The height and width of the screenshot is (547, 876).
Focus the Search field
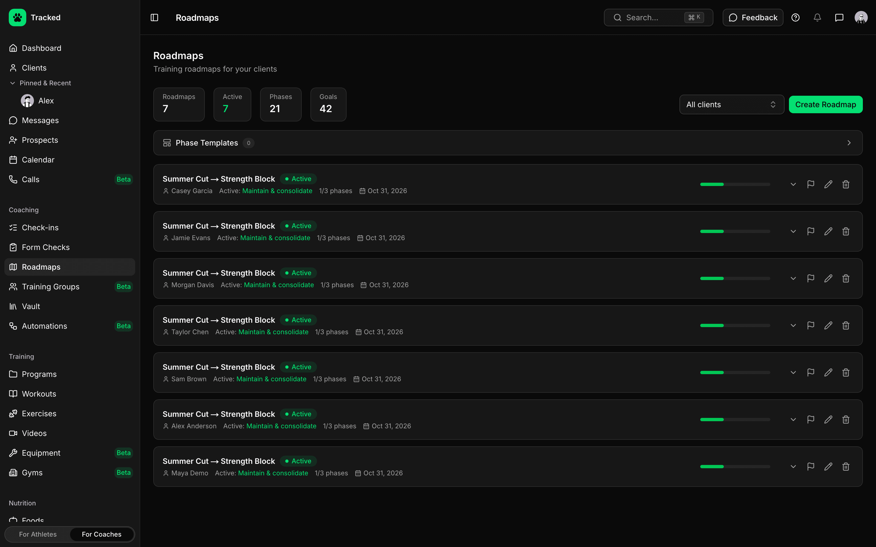click(658, 17)
